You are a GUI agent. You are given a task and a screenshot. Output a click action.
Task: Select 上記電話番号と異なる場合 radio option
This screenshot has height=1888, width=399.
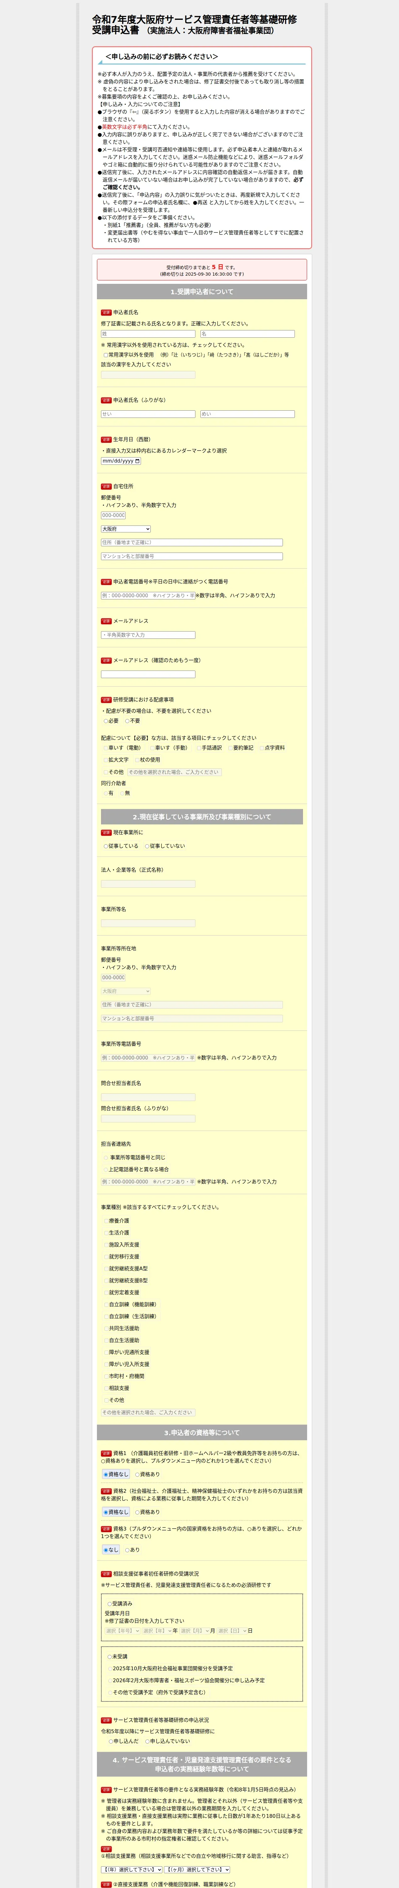(106, 1170)
